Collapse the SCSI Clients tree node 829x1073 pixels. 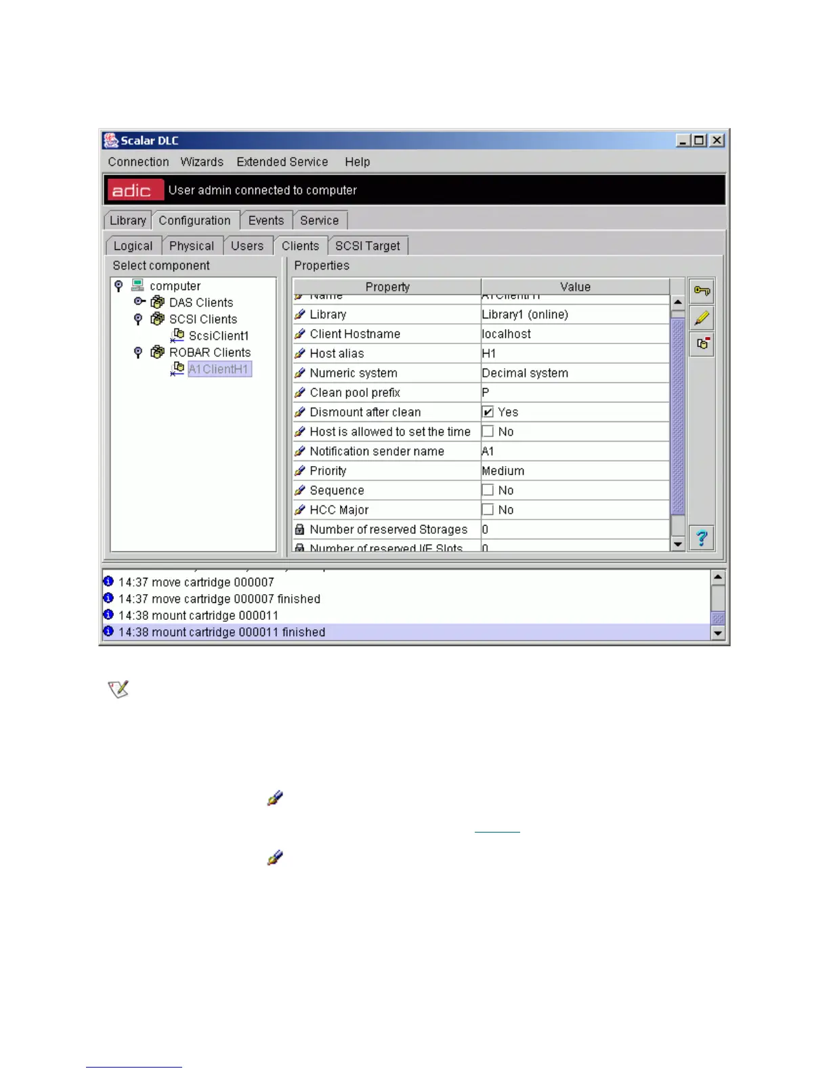tap(138, 319)
